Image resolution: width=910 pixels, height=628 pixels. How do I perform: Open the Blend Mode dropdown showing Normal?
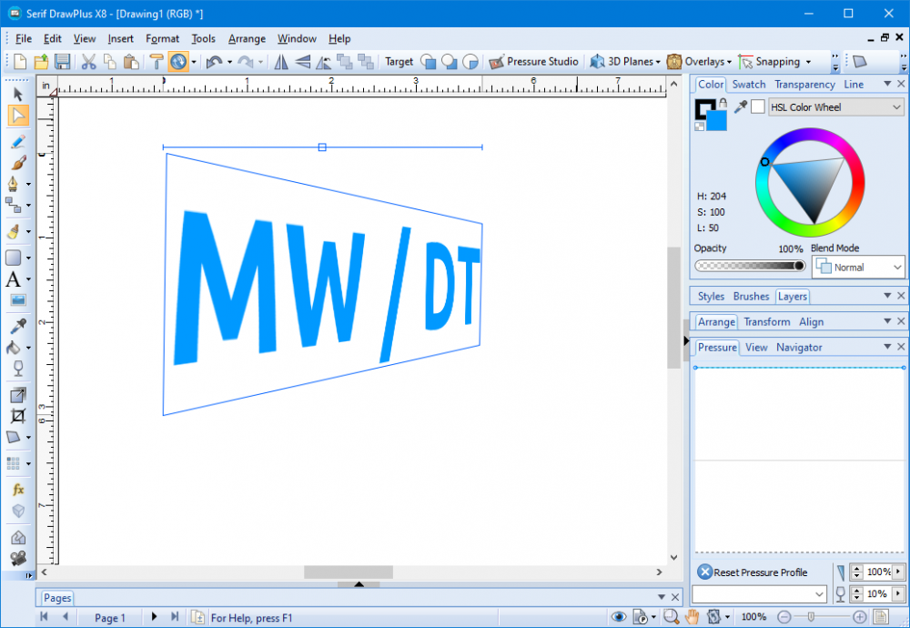[x=858, y=267]
